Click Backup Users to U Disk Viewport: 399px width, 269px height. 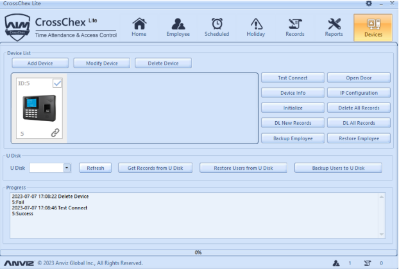pos(338,168)
